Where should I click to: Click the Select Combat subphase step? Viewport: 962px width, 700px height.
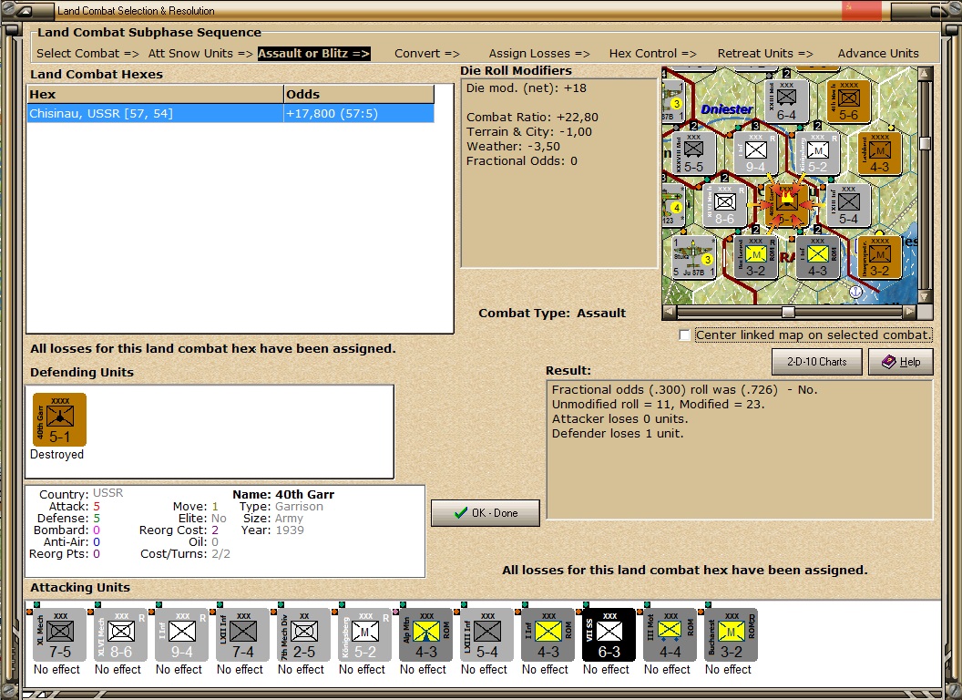click(87, 54)
